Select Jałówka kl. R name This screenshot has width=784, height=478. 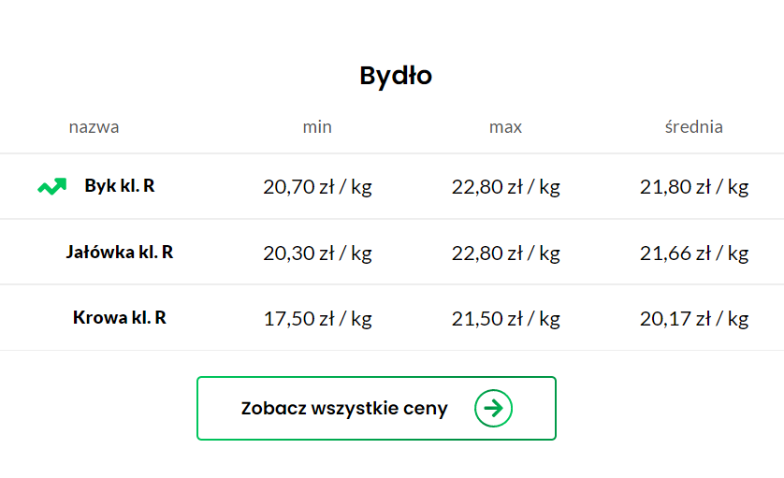pos(120,252)
